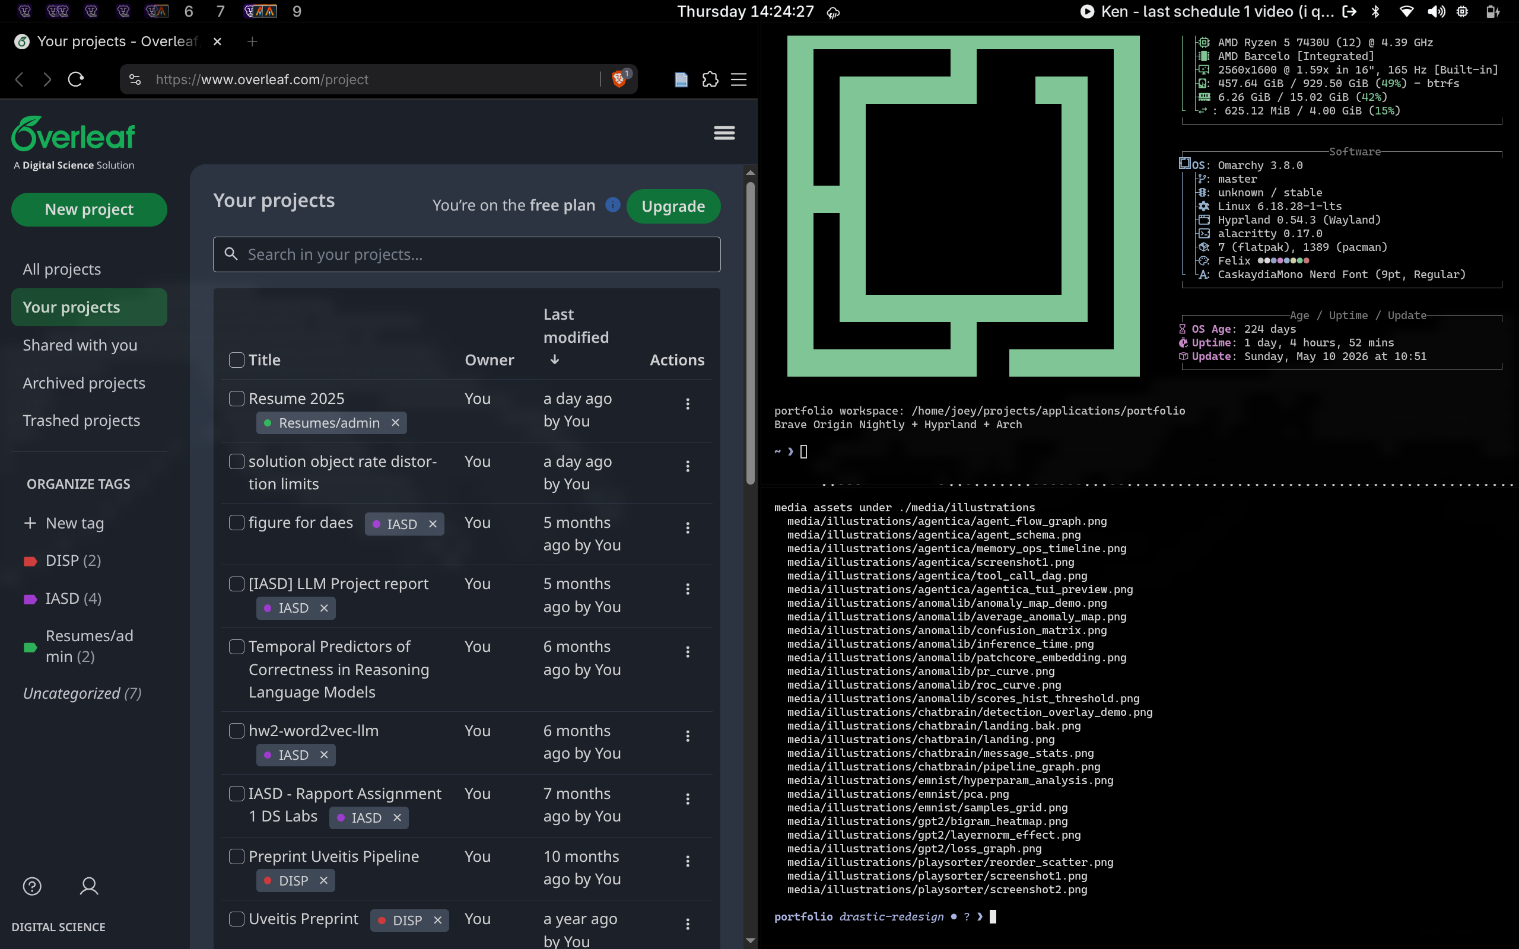The image size is (1519, 949).
Task: Click the Wi-Fi icon in the top bar
Action: (1407, 11)
